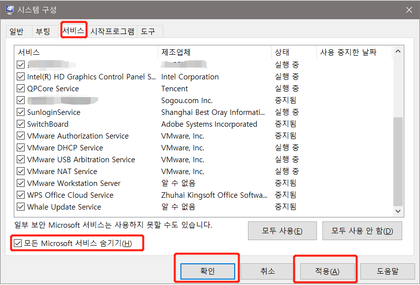Uncheck WPS Office Cloud Service
Screen dimensions: 420x285
(20, 195)
